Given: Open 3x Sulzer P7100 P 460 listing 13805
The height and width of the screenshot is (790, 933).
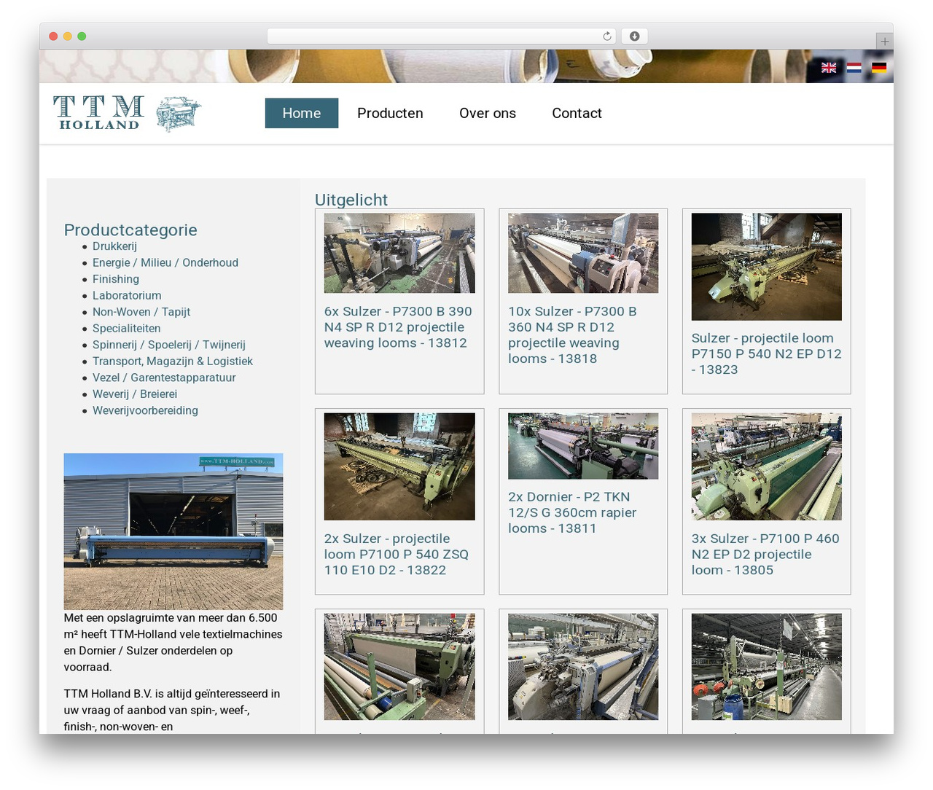Looking at the screenshot, I should 765,554.
